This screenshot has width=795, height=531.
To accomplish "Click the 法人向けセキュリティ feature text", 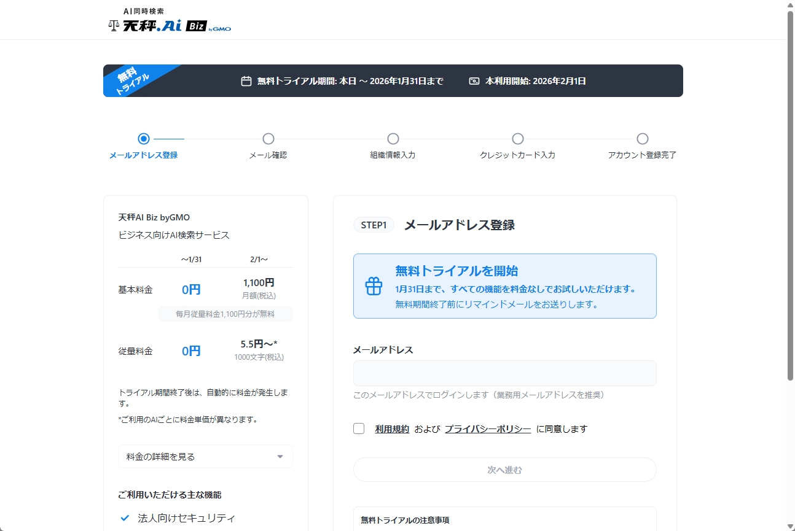I will pos(187,518).
